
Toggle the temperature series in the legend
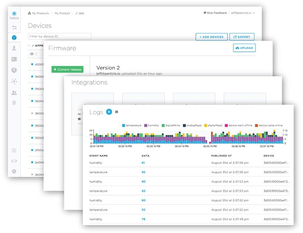point(132,125)
